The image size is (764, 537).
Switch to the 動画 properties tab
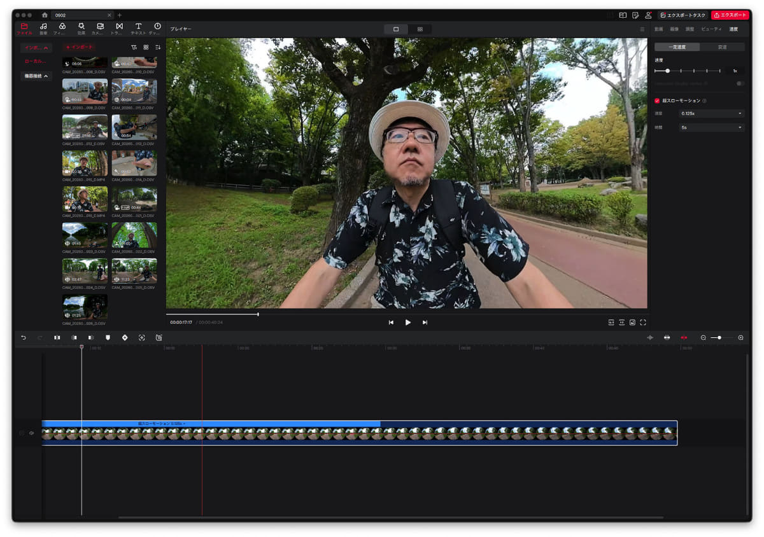[x=658, y=29]
